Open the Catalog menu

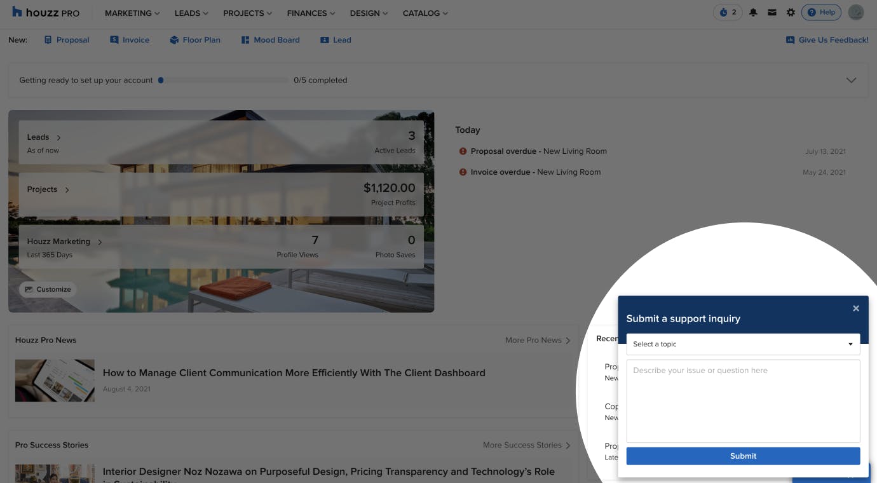click(x=425, y=13)
